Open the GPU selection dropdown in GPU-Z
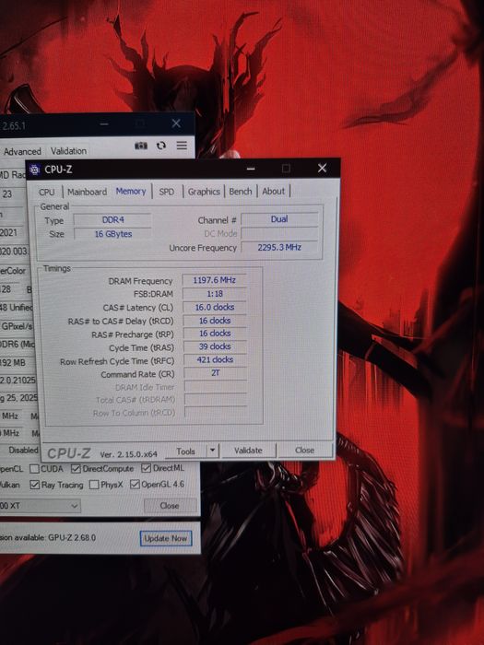 tap(40, 506)
